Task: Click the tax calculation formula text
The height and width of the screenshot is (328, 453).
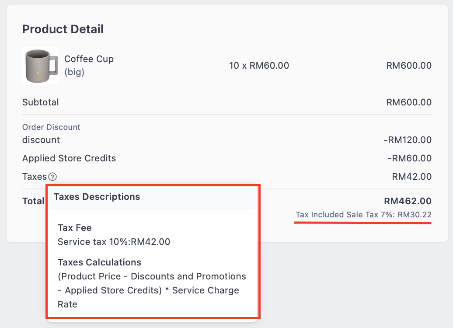Action: point(151,290)
